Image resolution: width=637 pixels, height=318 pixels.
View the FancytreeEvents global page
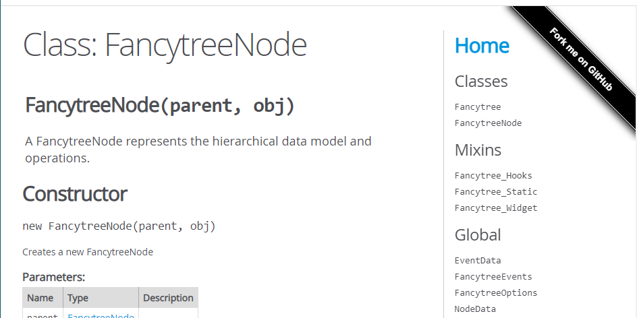[493, 276]
